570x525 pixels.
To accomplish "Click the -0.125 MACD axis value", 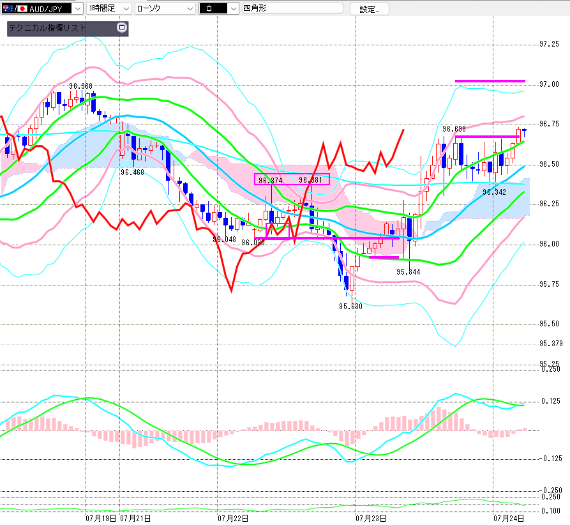I will point(550,459).
